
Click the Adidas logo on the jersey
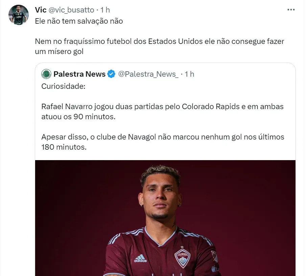point(140,258)
